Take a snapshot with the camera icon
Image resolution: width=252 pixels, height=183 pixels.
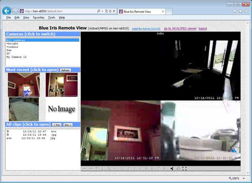click(x=178, y=169)
